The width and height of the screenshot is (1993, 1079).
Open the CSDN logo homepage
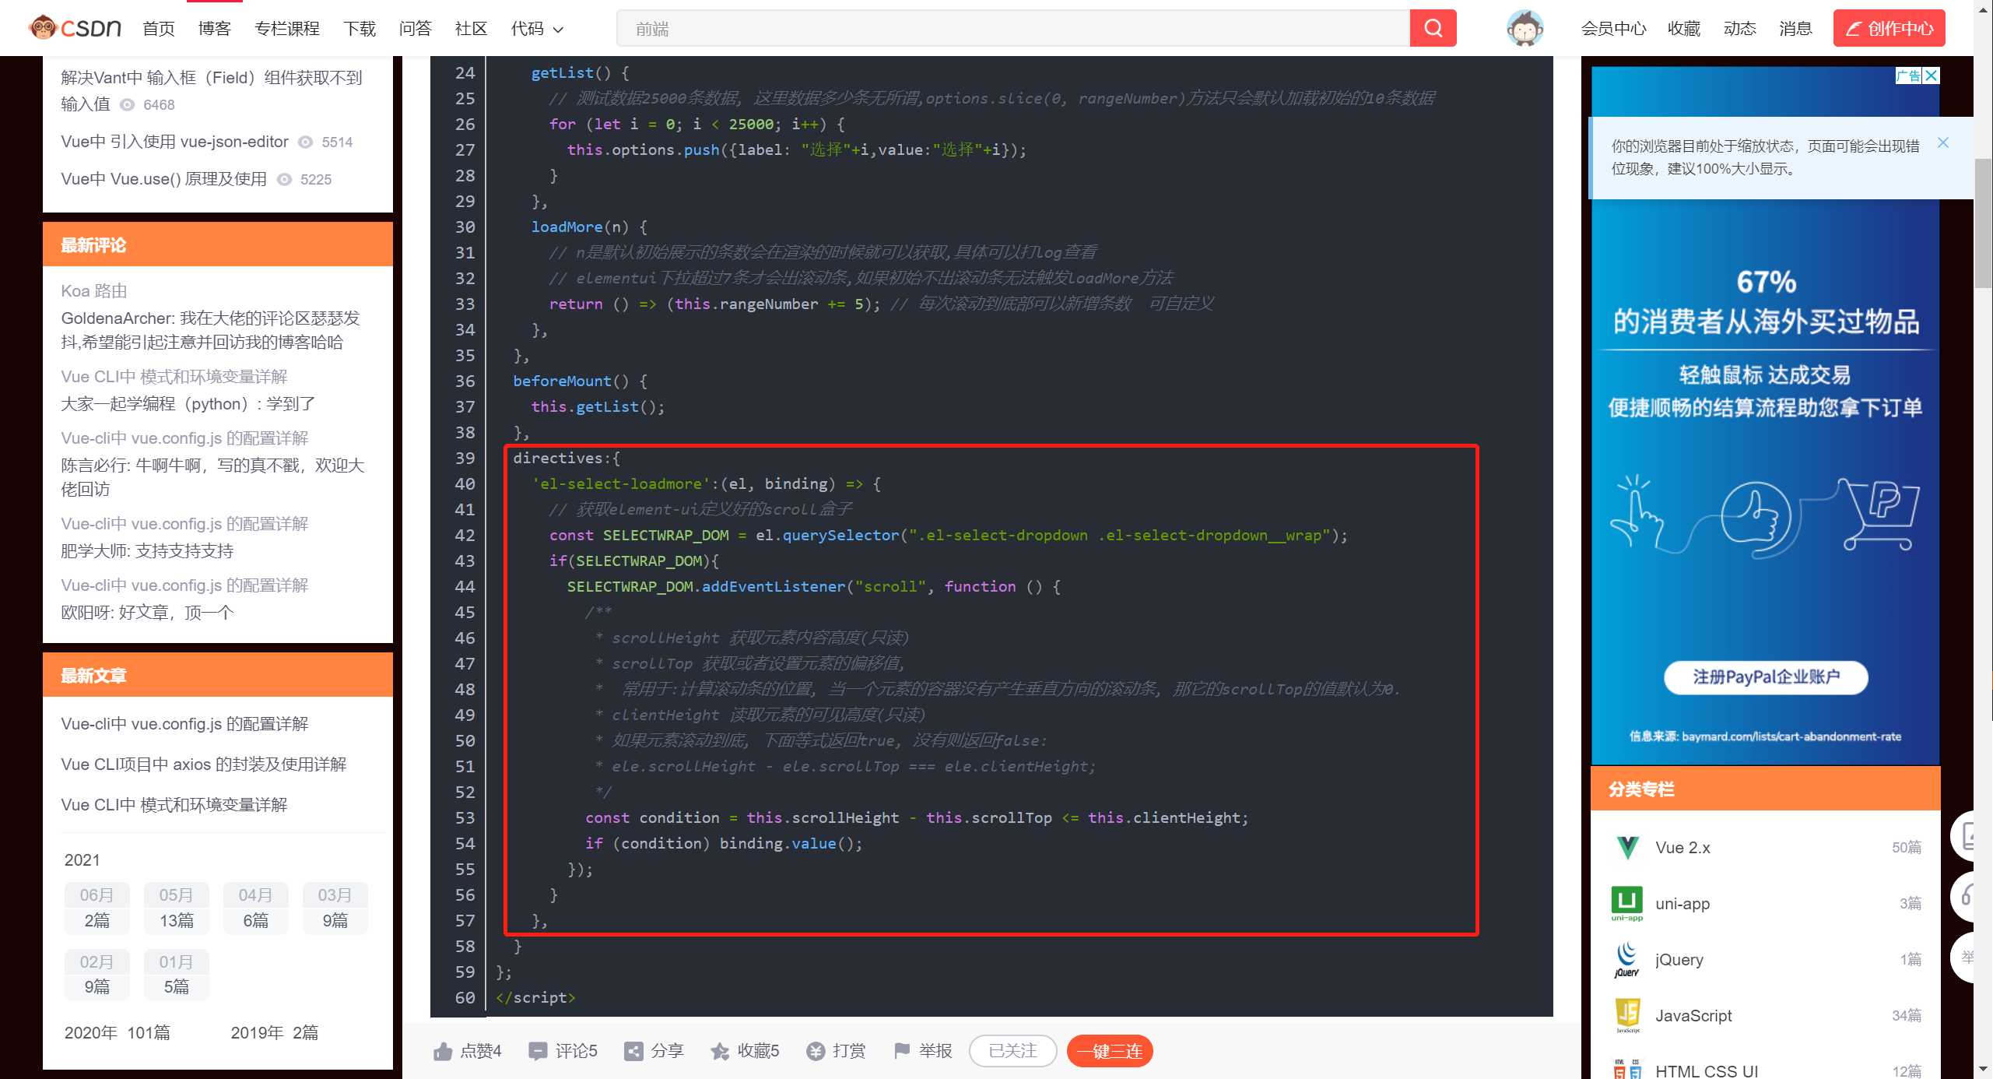[75, 29]
